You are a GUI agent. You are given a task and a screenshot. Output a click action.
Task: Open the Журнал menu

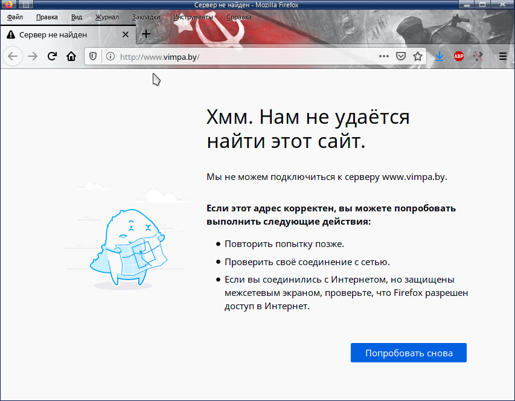(107, 17)
